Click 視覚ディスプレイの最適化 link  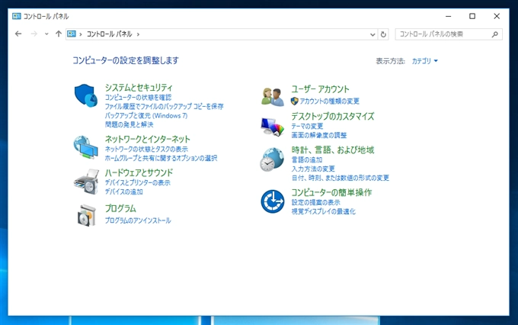point(323,211)
